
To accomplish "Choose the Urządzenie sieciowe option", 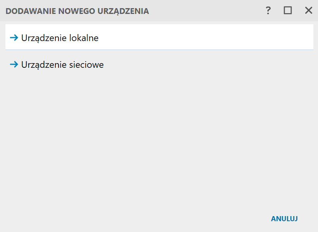I will tap(63, 65).
